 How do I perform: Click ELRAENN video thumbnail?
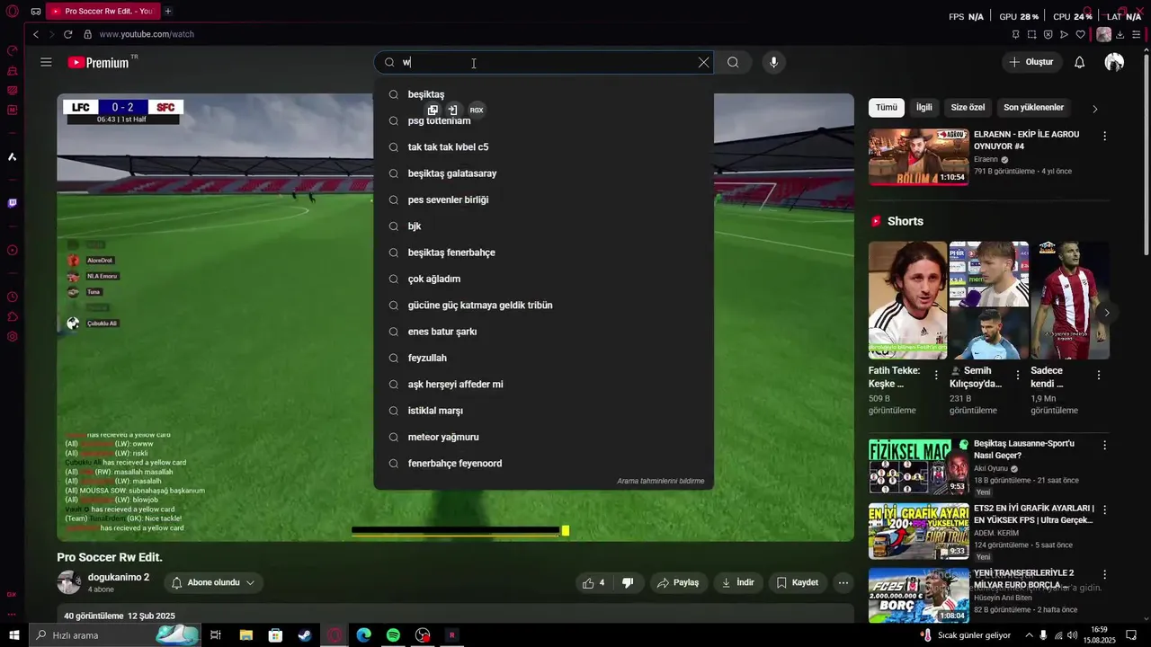pos(918,157)
